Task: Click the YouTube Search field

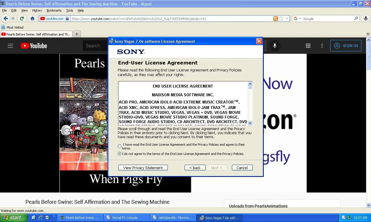Action: (96, 46)
